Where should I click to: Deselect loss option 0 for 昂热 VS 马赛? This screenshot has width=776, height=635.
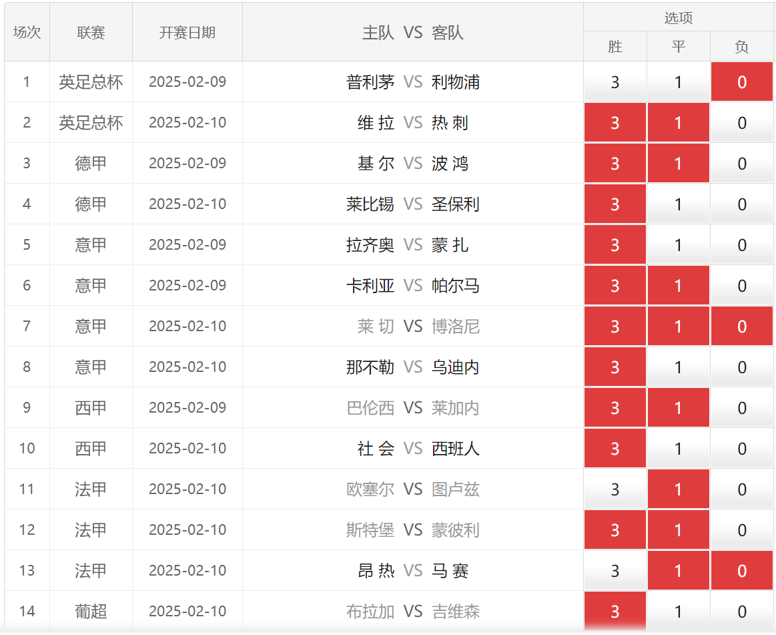[x=741, y=570]
